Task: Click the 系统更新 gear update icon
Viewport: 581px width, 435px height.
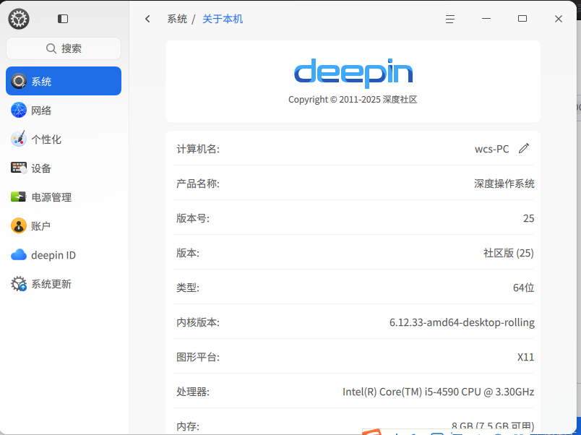Action: click(19, 284)
